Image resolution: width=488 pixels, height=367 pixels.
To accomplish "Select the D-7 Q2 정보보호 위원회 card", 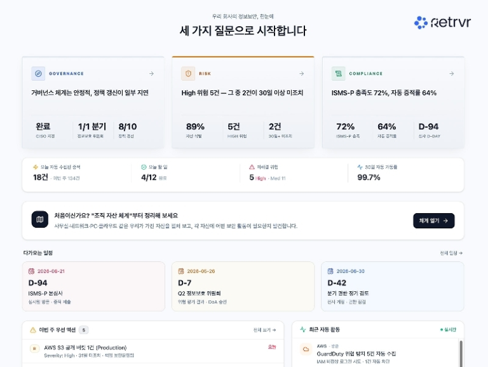I will click(243, 286).
